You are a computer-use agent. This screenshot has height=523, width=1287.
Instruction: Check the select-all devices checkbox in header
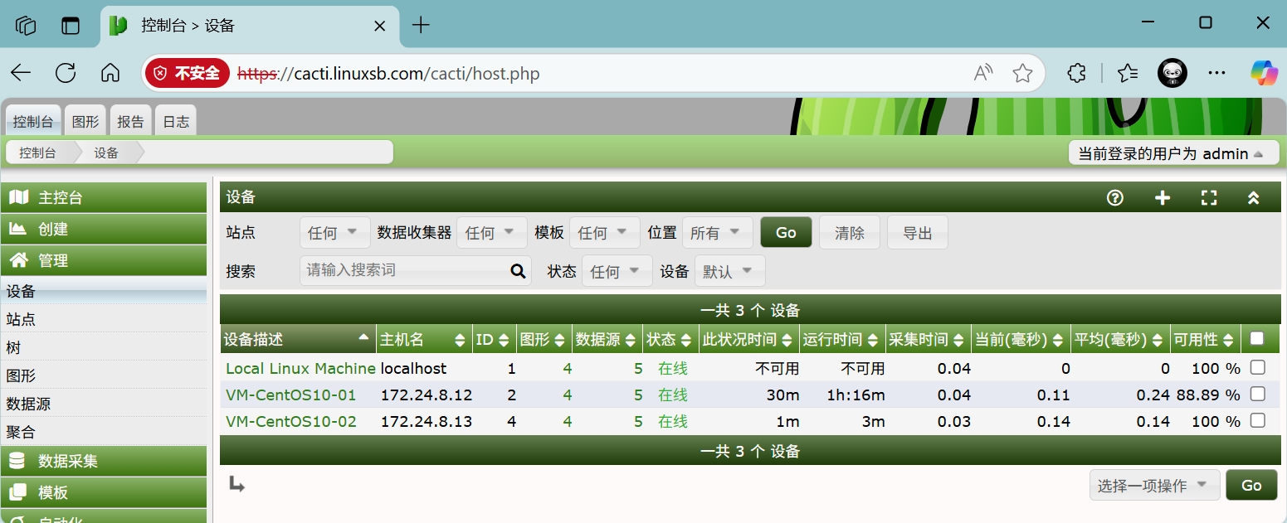(1257, 338)
